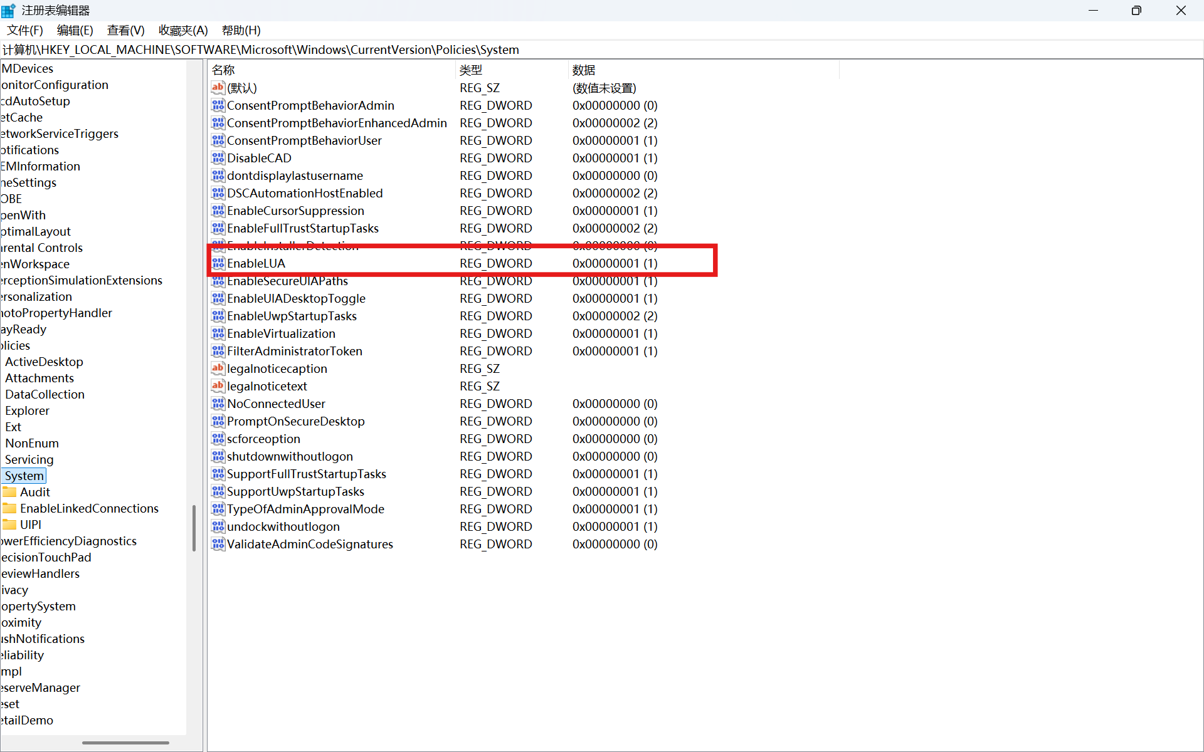Select the Audit folder icon
This screenshot has width=1204, height=752.
pyautogui.click(x=9, y=492)
